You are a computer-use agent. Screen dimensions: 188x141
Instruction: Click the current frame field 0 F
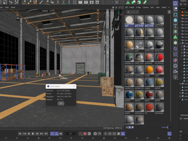pos(70,134)
